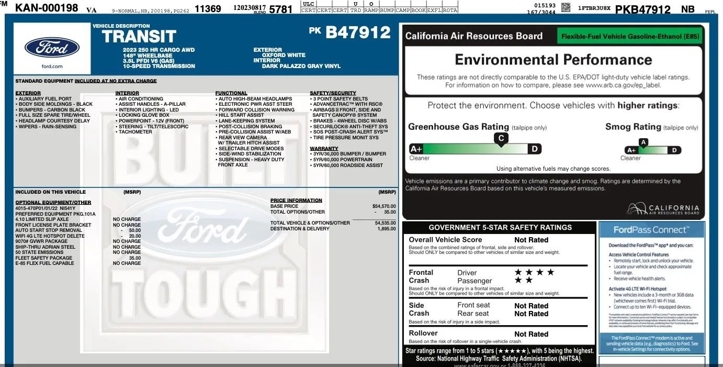Viewport: 723px width, 367px height.
Task: Open the ford.com link
Action: 51,66
